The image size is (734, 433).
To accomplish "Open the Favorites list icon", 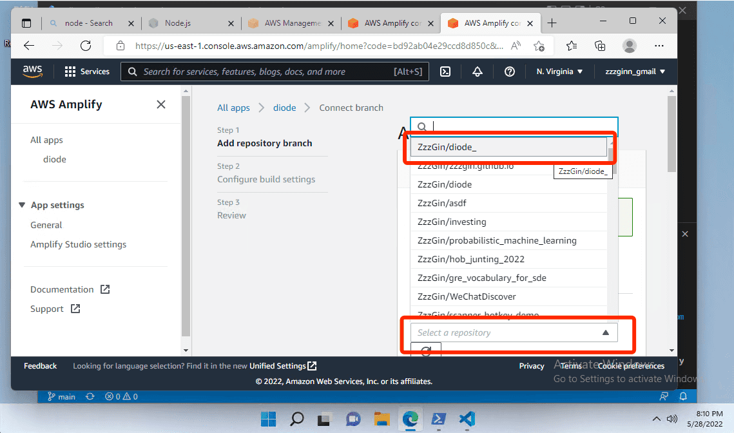I will pyautogui.click(x=571, y=45).
